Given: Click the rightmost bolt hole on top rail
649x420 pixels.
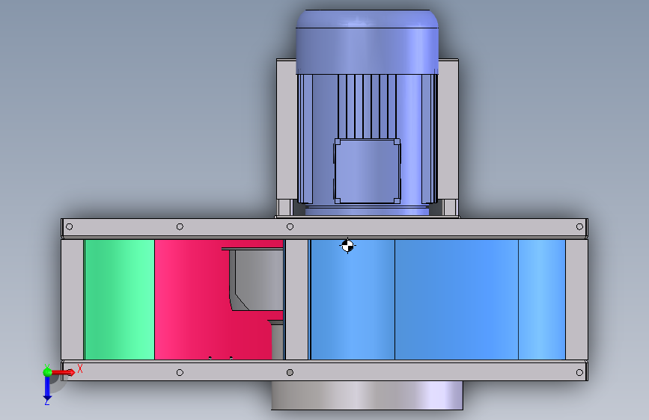Looking at the screenshot, I should [x=579, y=226].
